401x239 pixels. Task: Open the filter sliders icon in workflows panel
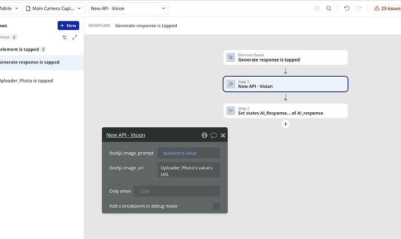65,37
